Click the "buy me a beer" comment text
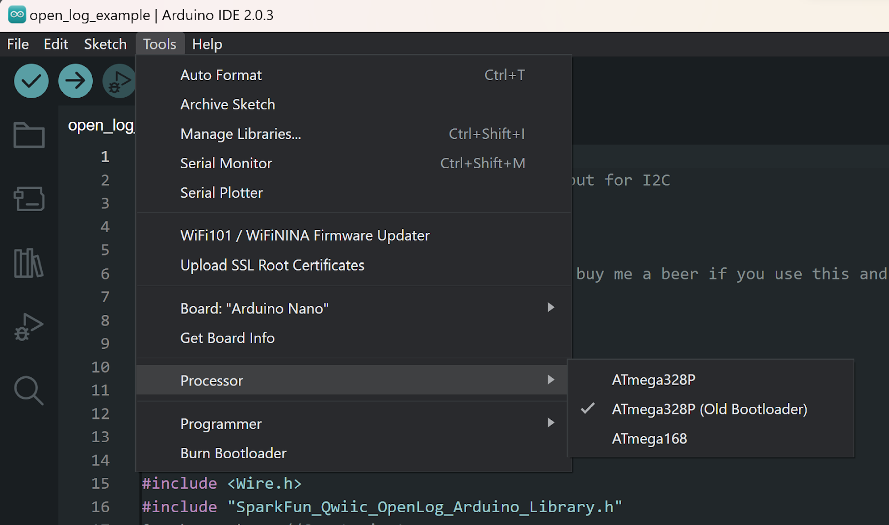This screenshot has height=525, width=889. [x=637, y=274]
